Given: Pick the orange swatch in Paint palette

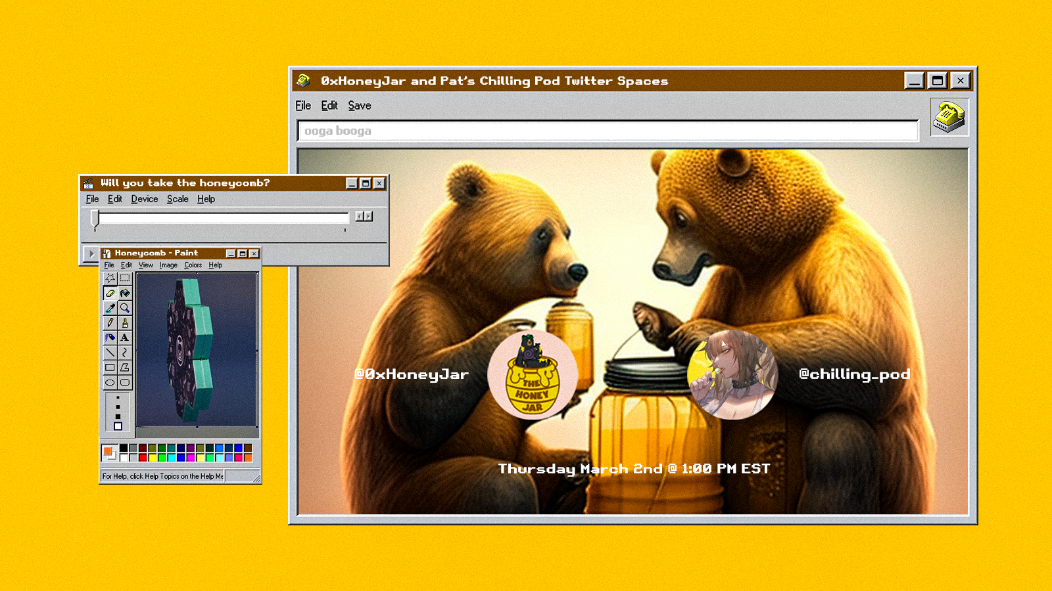Looking at the screenshot, I should click(x=248, y=457).
